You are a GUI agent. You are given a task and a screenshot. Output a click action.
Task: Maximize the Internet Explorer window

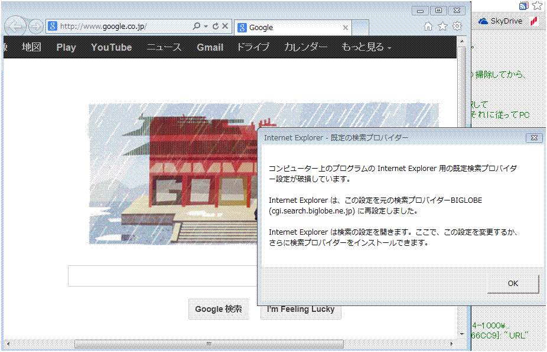click(x=438, y=11)
